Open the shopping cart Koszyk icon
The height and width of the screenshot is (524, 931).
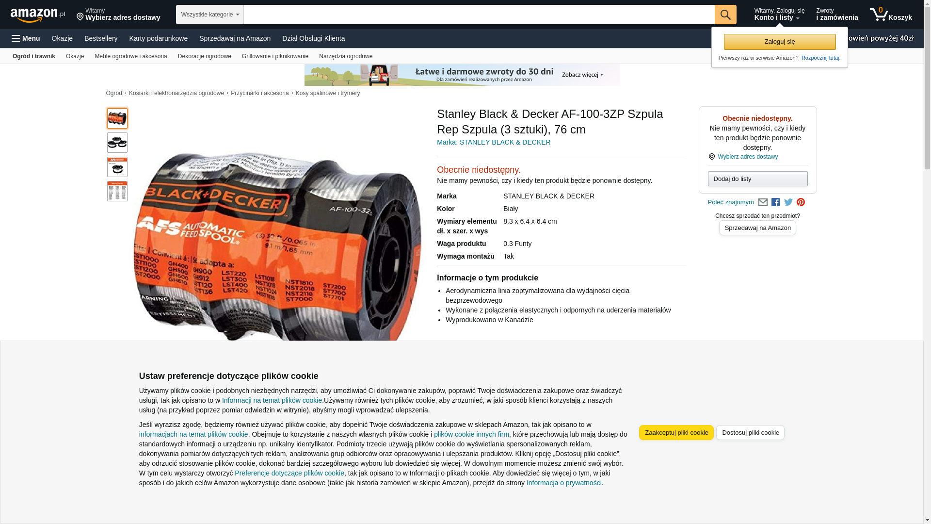pos(891,15)
